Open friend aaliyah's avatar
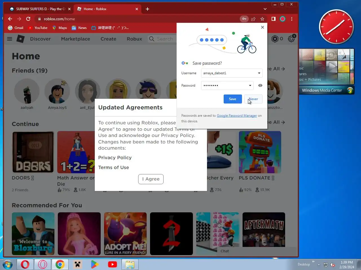This screenshot has height=270, width=361. pyautogui.click(x=27, y=91)
